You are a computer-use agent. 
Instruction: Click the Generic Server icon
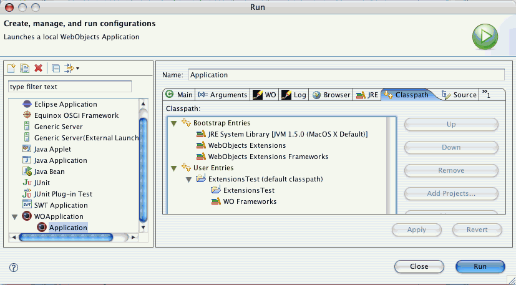pyautogui.click(x=27, y=127)
